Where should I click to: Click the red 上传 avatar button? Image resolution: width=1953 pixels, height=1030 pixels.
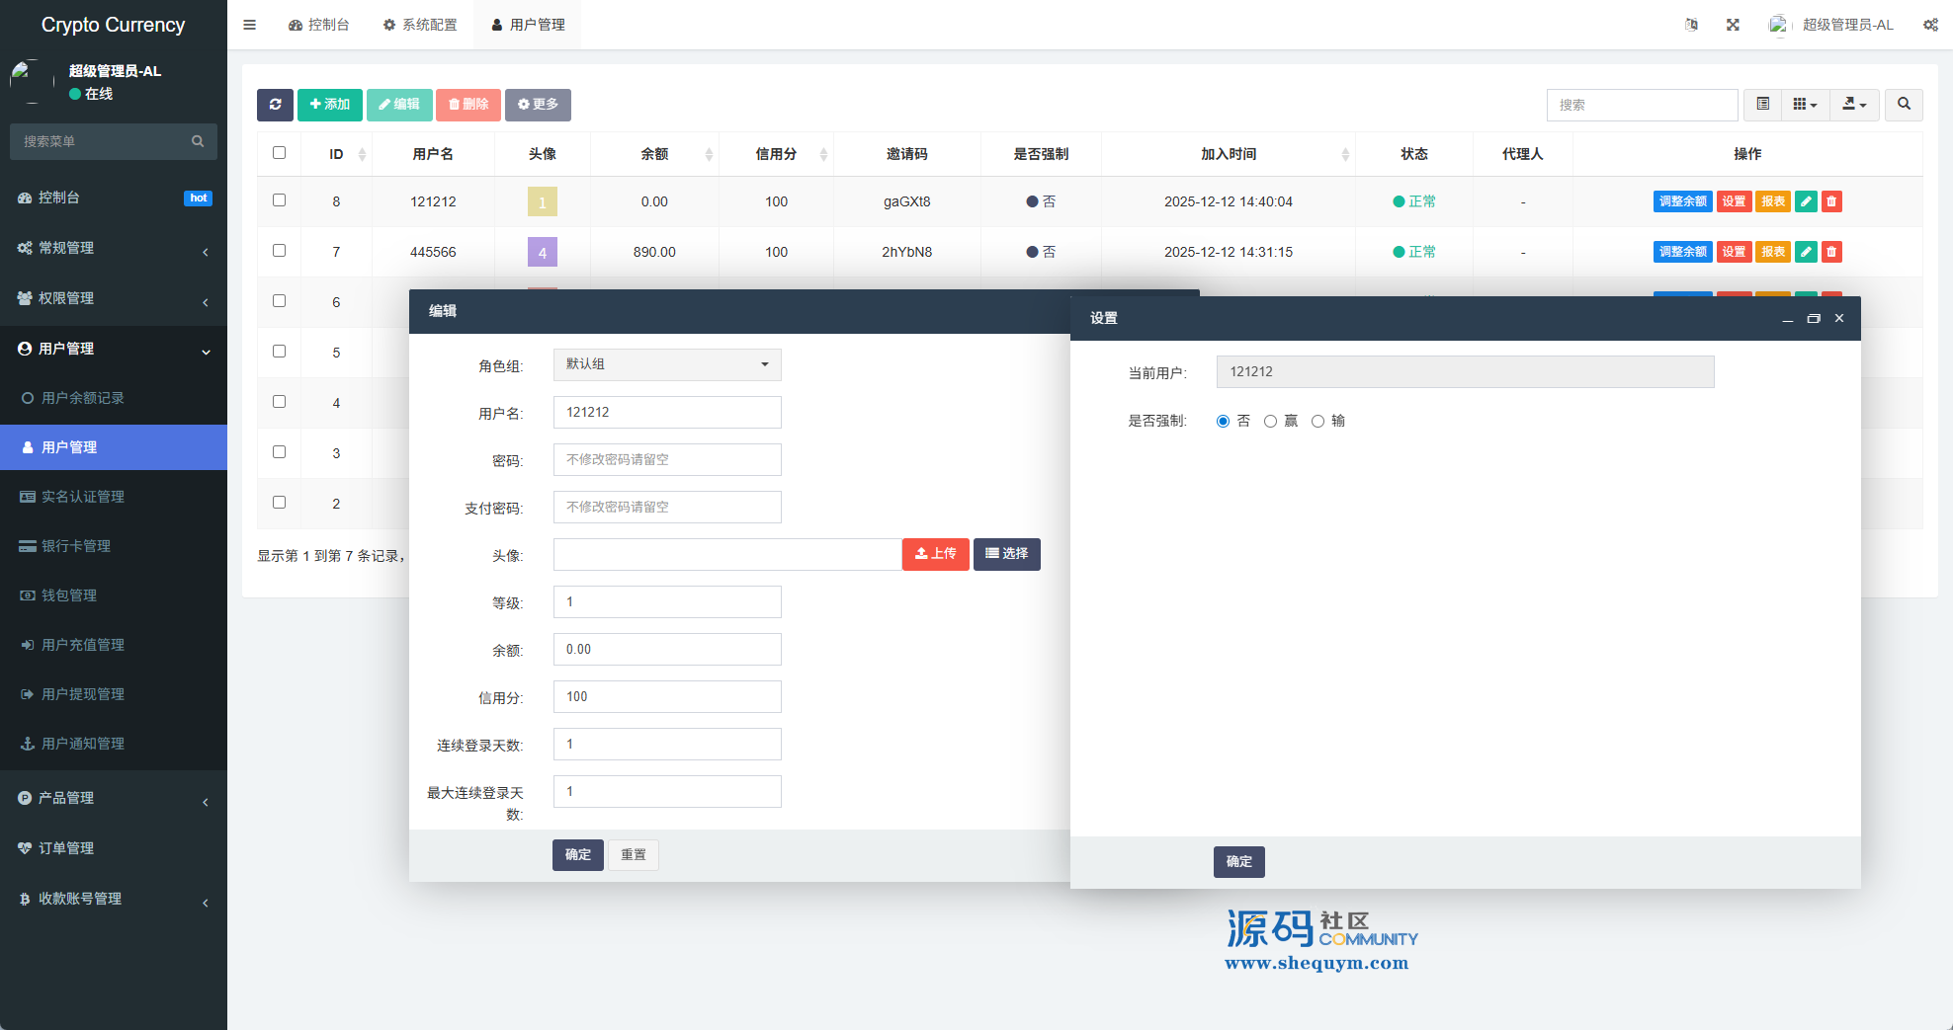[935, 554]
